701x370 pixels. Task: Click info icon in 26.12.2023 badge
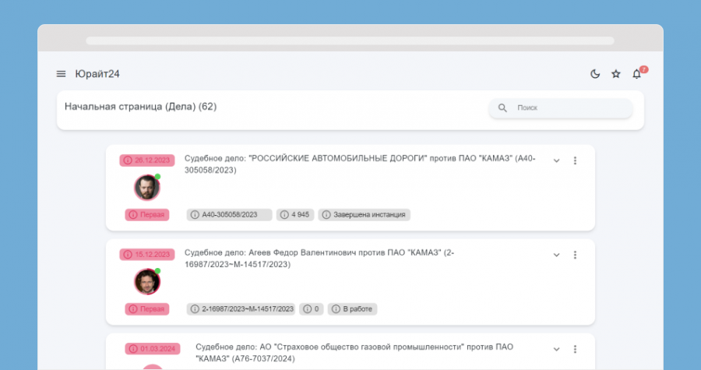point(128,160)
